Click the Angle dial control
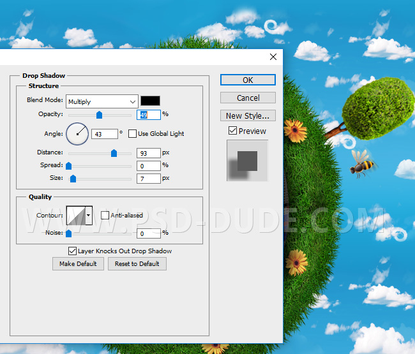This screenshot has height=354, width=415. [x=77, y=134]
